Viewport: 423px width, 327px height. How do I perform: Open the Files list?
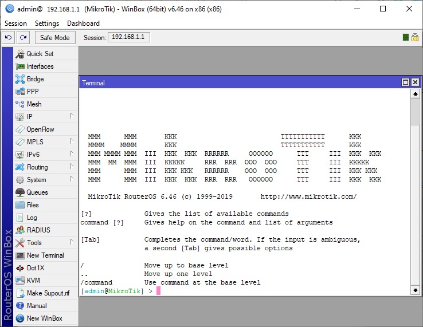33,205
